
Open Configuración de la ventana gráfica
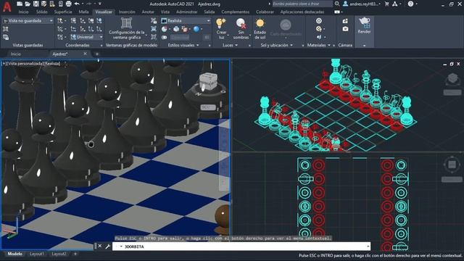(127, 29)
